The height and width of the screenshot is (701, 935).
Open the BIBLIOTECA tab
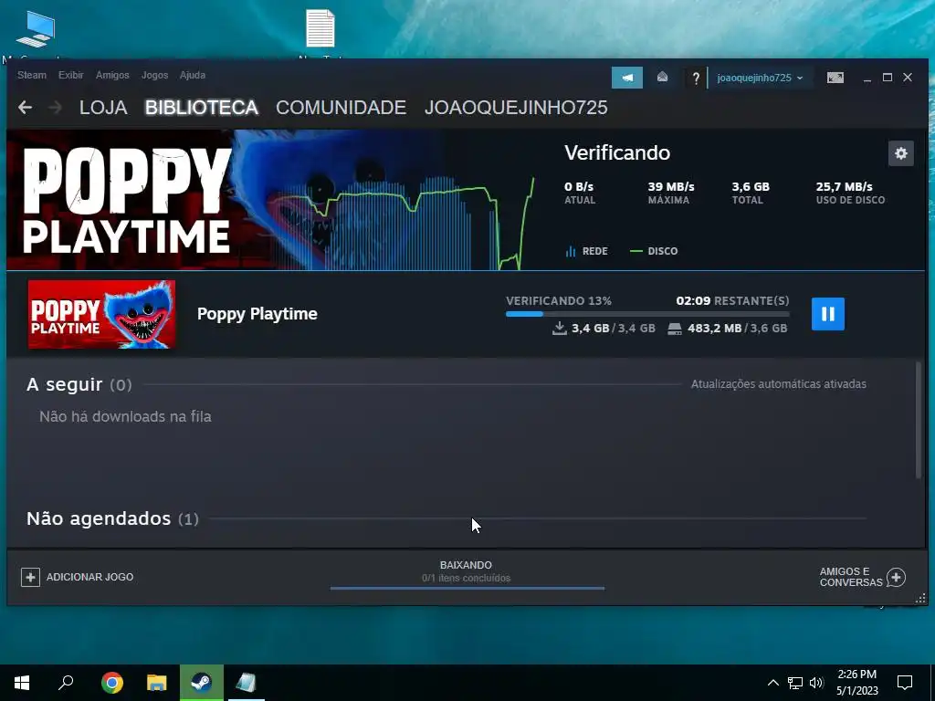pyautogui.click(x=202, y=108)
